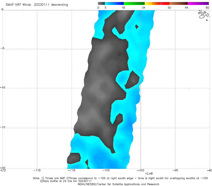This screenshot has height=186, width=212.
Task: Click the gray segment of the color bar
Action: click(x=101, y=3)
